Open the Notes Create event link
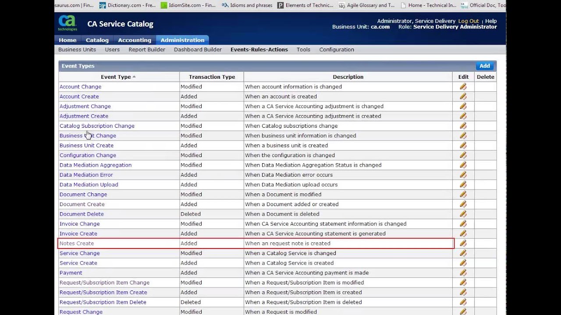Image resolution: width=561 pixels, height=315 pixels. point(77,243)
